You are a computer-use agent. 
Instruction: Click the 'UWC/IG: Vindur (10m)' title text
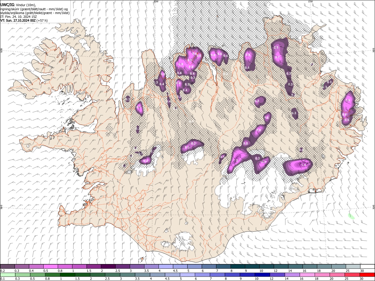(x=18, y=5)
